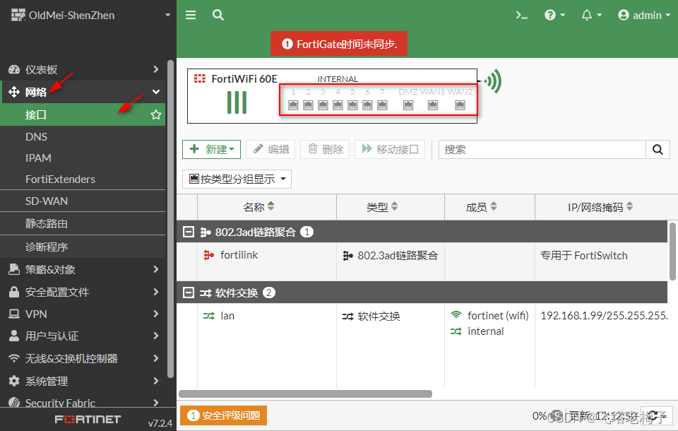Image resolution: width=678 pixels, height=431 pixels.
Task: Sort by 名称 column header
Action: 267,207
